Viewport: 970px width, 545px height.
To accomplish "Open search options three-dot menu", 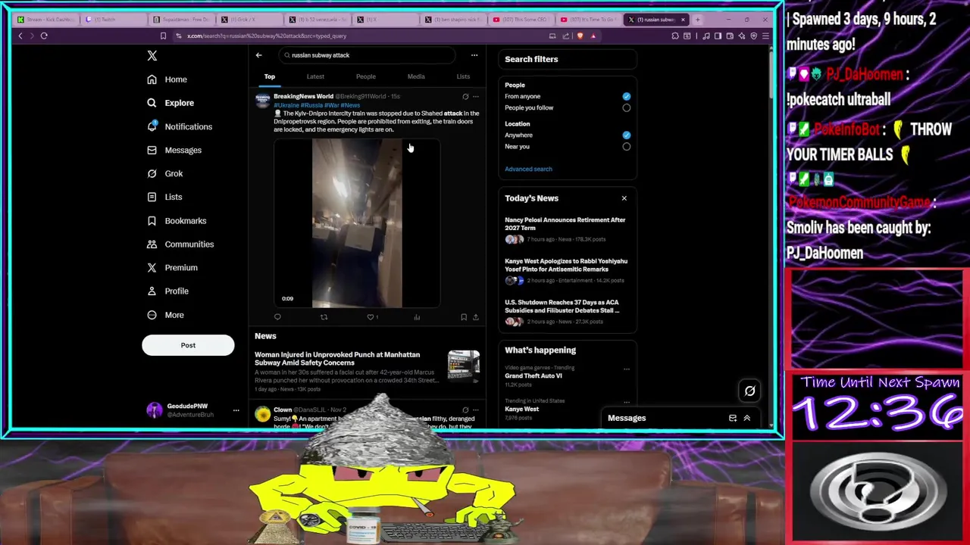I will pos(474,55).
